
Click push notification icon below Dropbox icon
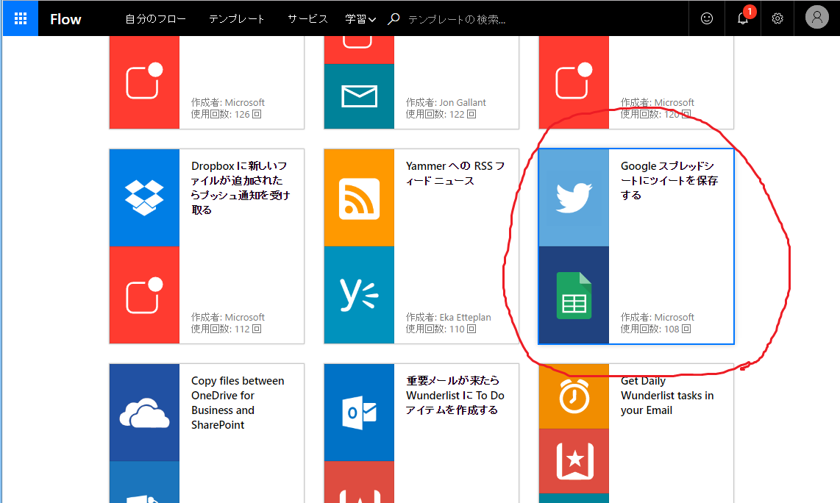[x=144, y=295]
